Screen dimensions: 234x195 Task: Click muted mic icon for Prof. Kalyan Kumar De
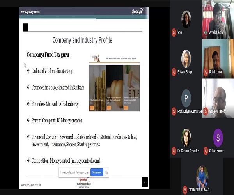[174, 111]
